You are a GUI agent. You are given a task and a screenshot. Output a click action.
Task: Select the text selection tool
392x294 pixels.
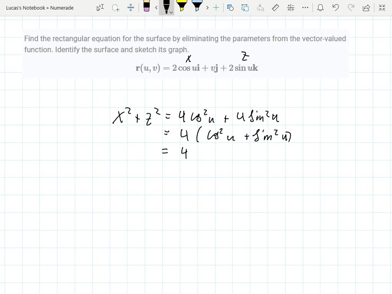[x=100, y=8]
